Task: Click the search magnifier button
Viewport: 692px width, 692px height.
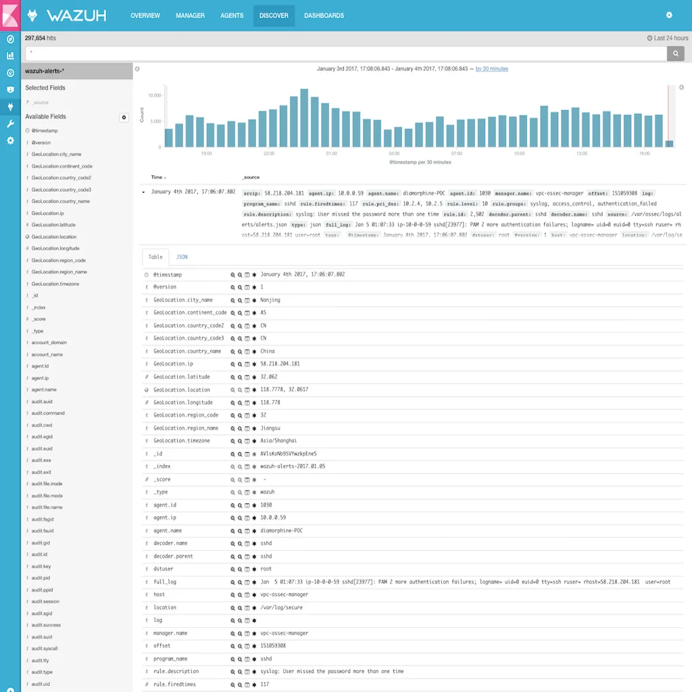Action: (x=675, y=53)
